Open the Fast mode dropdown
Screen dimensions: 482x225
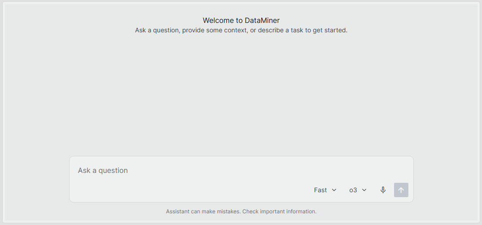click(325, 190)
